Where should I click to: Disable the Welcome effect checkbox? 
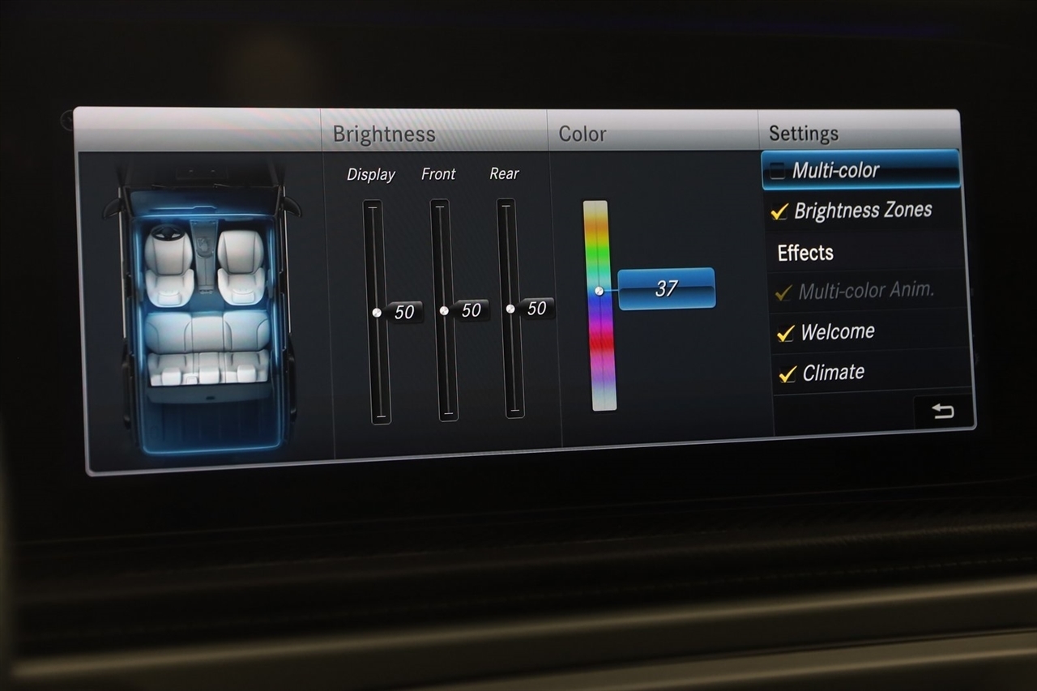click(785, 333)
